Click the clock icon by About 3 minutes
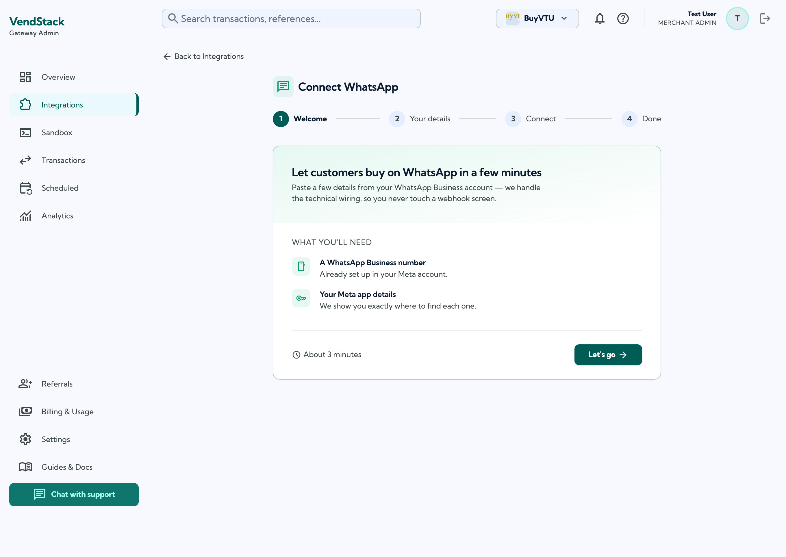 (296, 355)
